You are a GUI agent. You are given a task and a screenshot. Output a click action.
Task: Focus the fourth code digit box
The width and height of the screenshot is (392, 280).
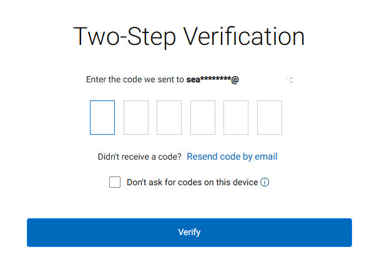(203, 117)
